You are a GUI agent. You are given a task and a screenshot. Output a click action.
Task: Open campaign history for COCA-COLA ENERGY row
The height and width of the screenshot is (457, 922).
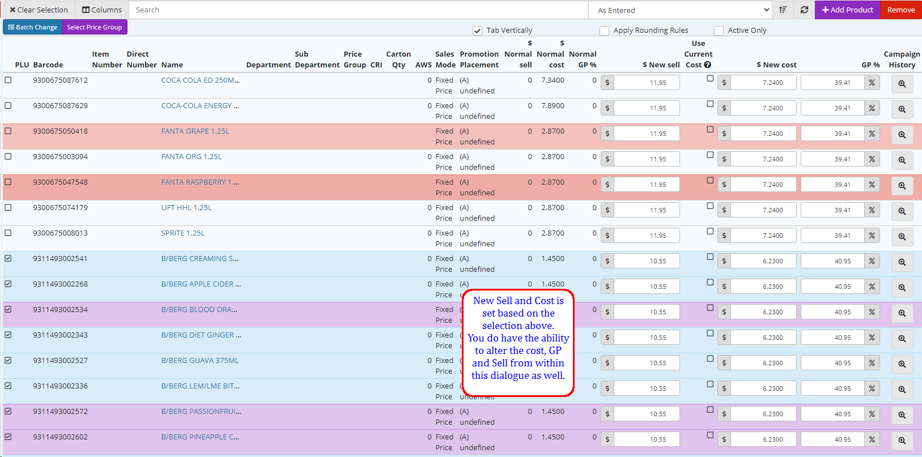pos(902,109)
